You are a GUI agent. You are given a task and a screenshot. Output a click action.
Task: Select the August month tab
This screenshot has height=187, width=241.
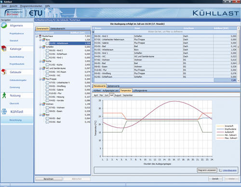pyautogui.click(x=118, y=95)
